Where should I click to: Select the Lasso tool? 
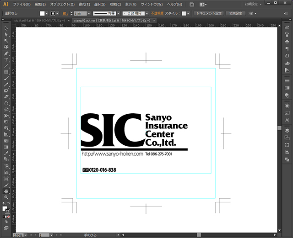[x=6, y=47]
